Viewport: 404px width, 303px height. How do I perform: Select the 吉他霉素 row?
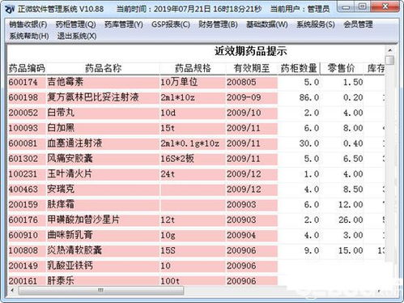pos(196,82)
